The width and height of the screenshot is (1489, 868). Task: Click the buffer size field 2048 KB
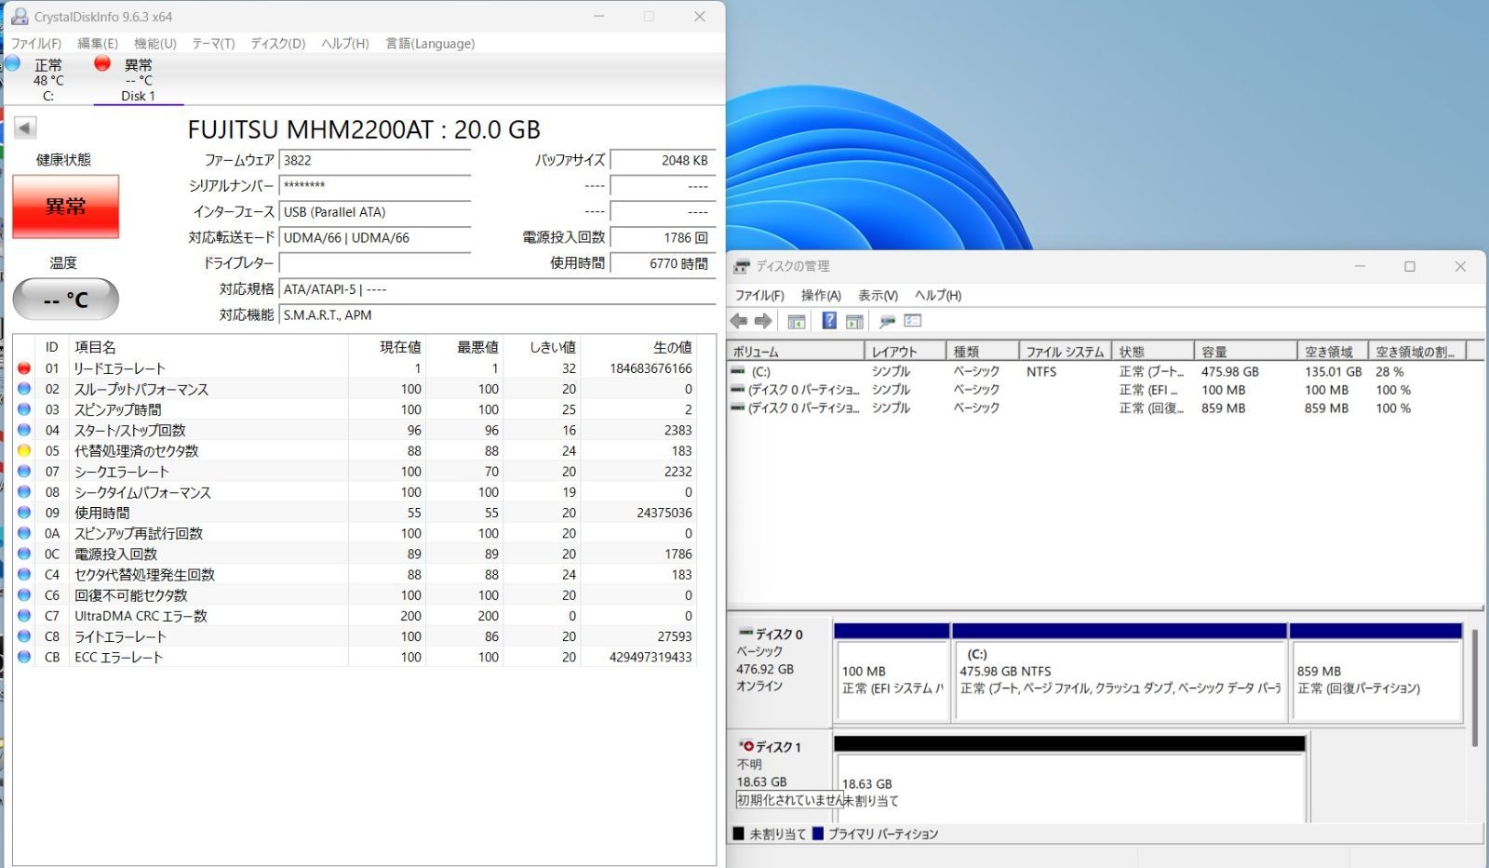[663, 160]
